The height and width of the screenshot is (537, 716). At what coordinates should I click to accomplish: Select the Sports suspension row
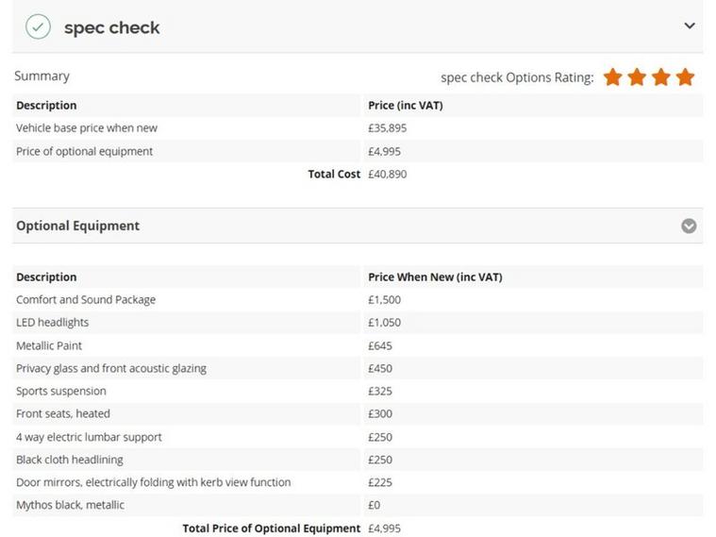pyautogui.click(x=358, y=392)
